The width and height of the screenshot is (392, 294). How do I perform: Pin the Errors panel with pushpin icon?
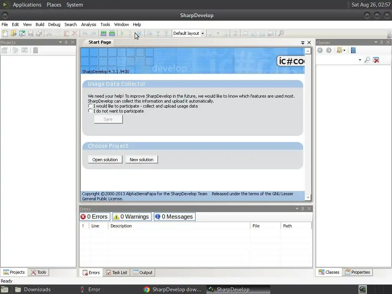tap(302, 209)
